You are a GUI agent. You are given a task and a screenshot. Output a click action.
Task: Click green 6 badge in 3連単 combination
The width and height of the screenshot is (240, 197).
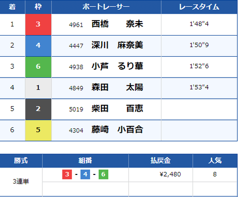(103, 174)
